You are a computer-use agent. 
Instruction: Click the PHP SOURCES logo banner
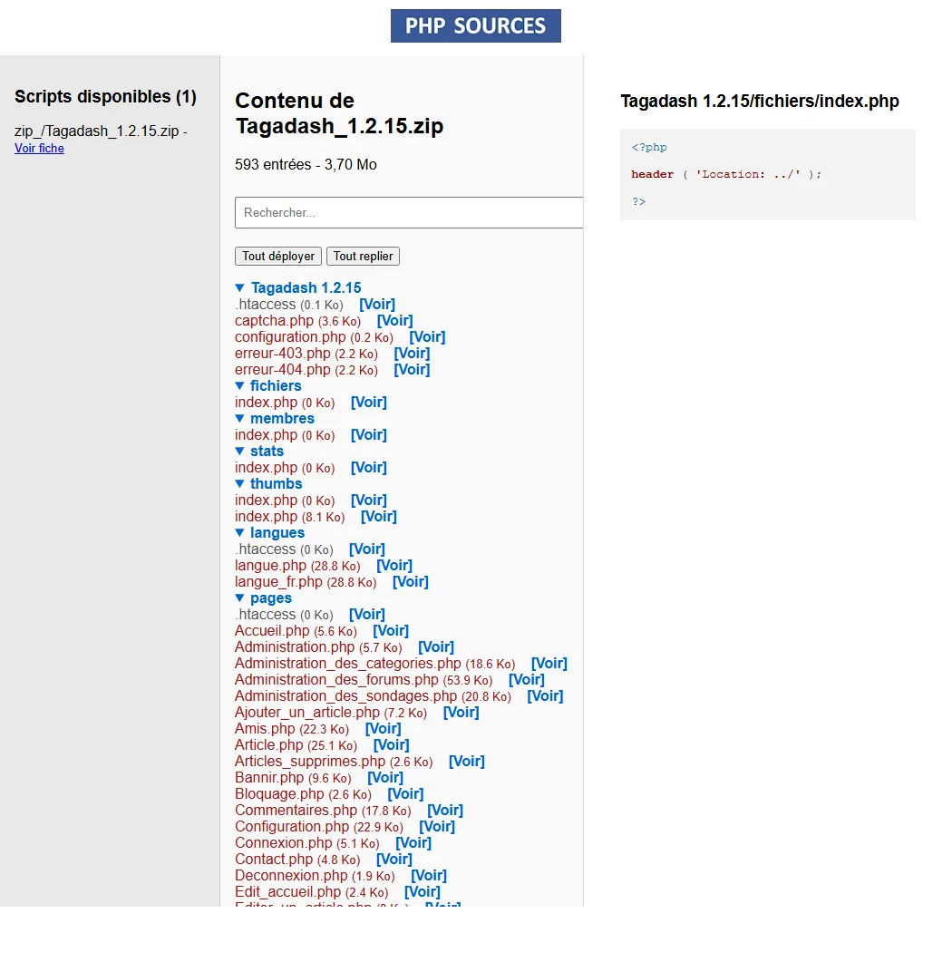tap(475, 25)
